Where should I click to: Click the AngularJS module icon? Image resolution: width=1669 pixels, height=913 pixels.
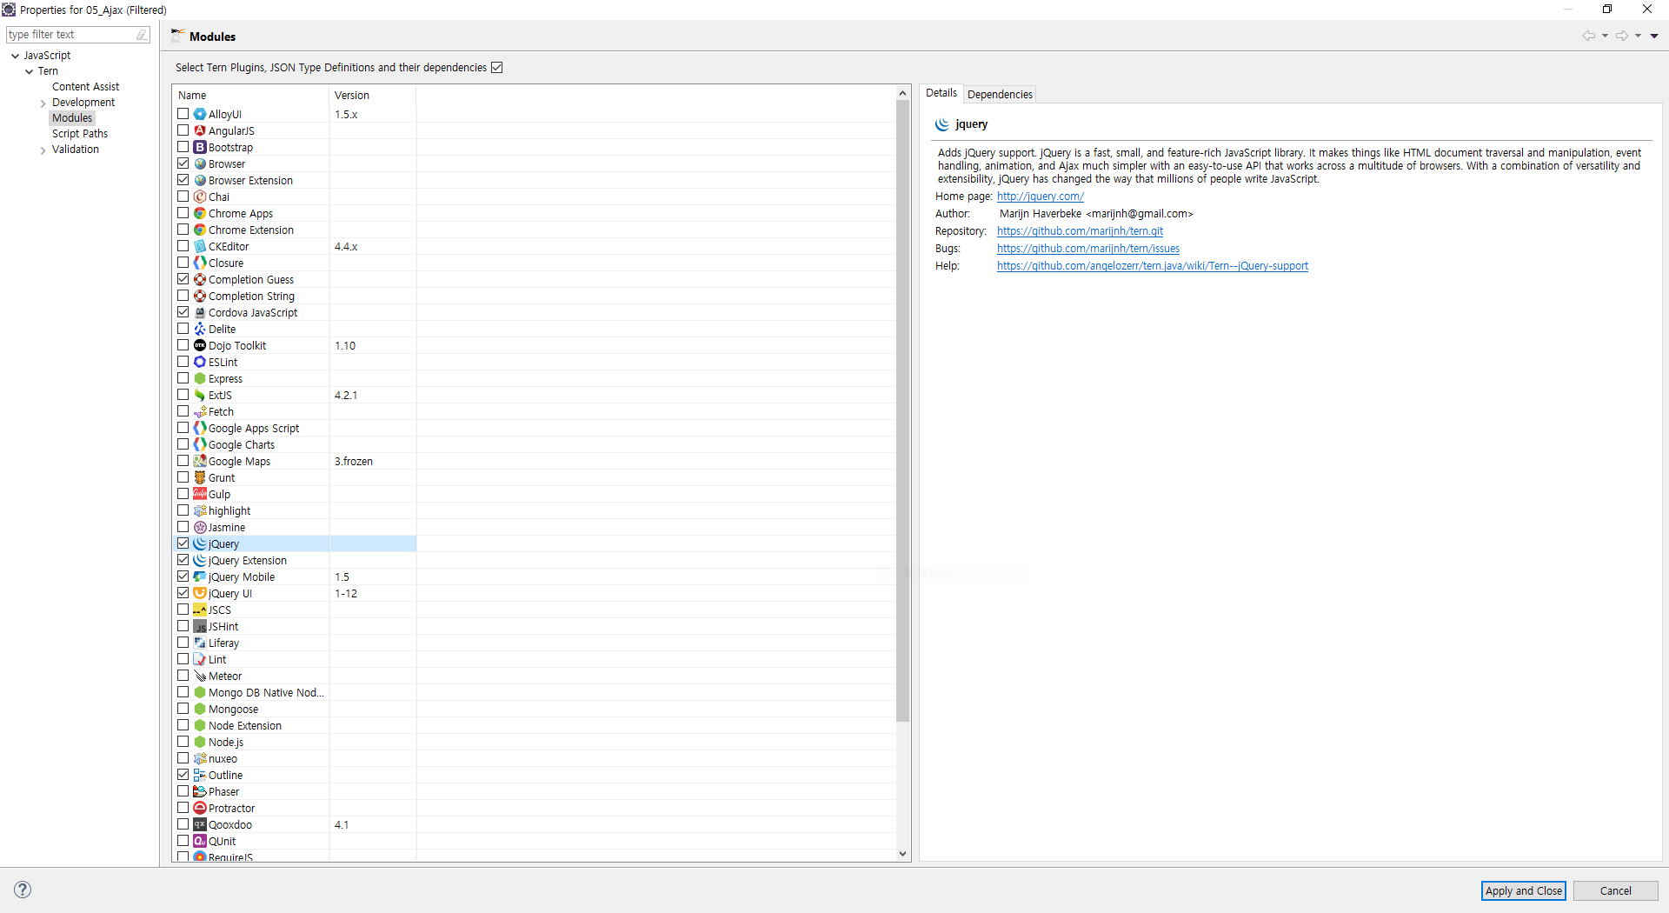coord(200,130)
